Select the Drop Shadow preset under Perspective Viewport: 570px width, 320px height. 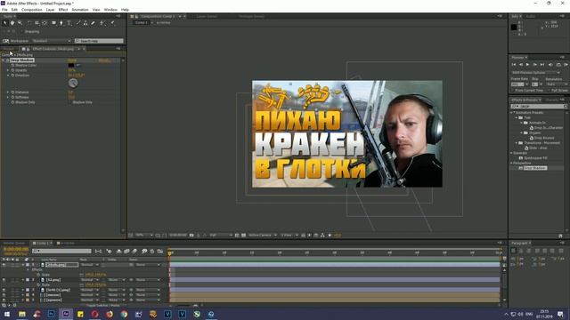coord(534,168)
